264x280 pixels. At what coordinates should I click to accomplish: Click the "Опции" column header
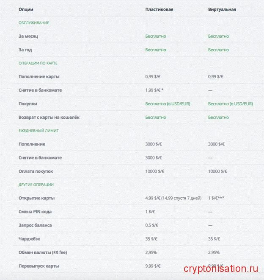click(x=26, y=9)
